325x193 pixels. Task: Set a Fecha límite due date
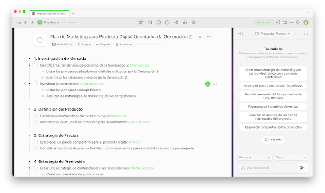coord(62,44)
